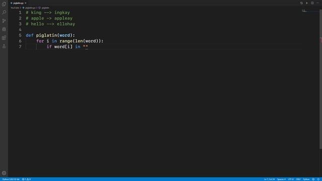This screenshot has width=322, height=181.
Task: Change the Spaces indentation setting
Action: click(281, 179)
